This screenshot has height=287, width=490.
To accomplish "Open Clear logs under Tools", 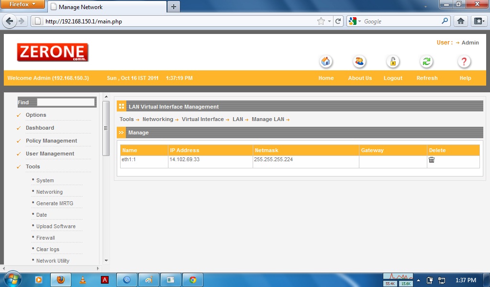I will click(48, 249).
